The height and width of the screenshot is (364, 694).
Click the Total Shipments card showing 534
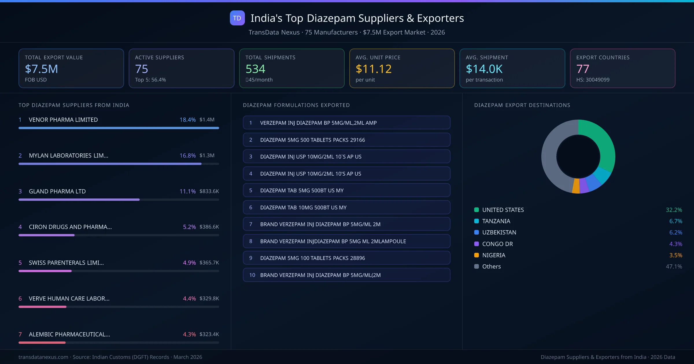291,68
